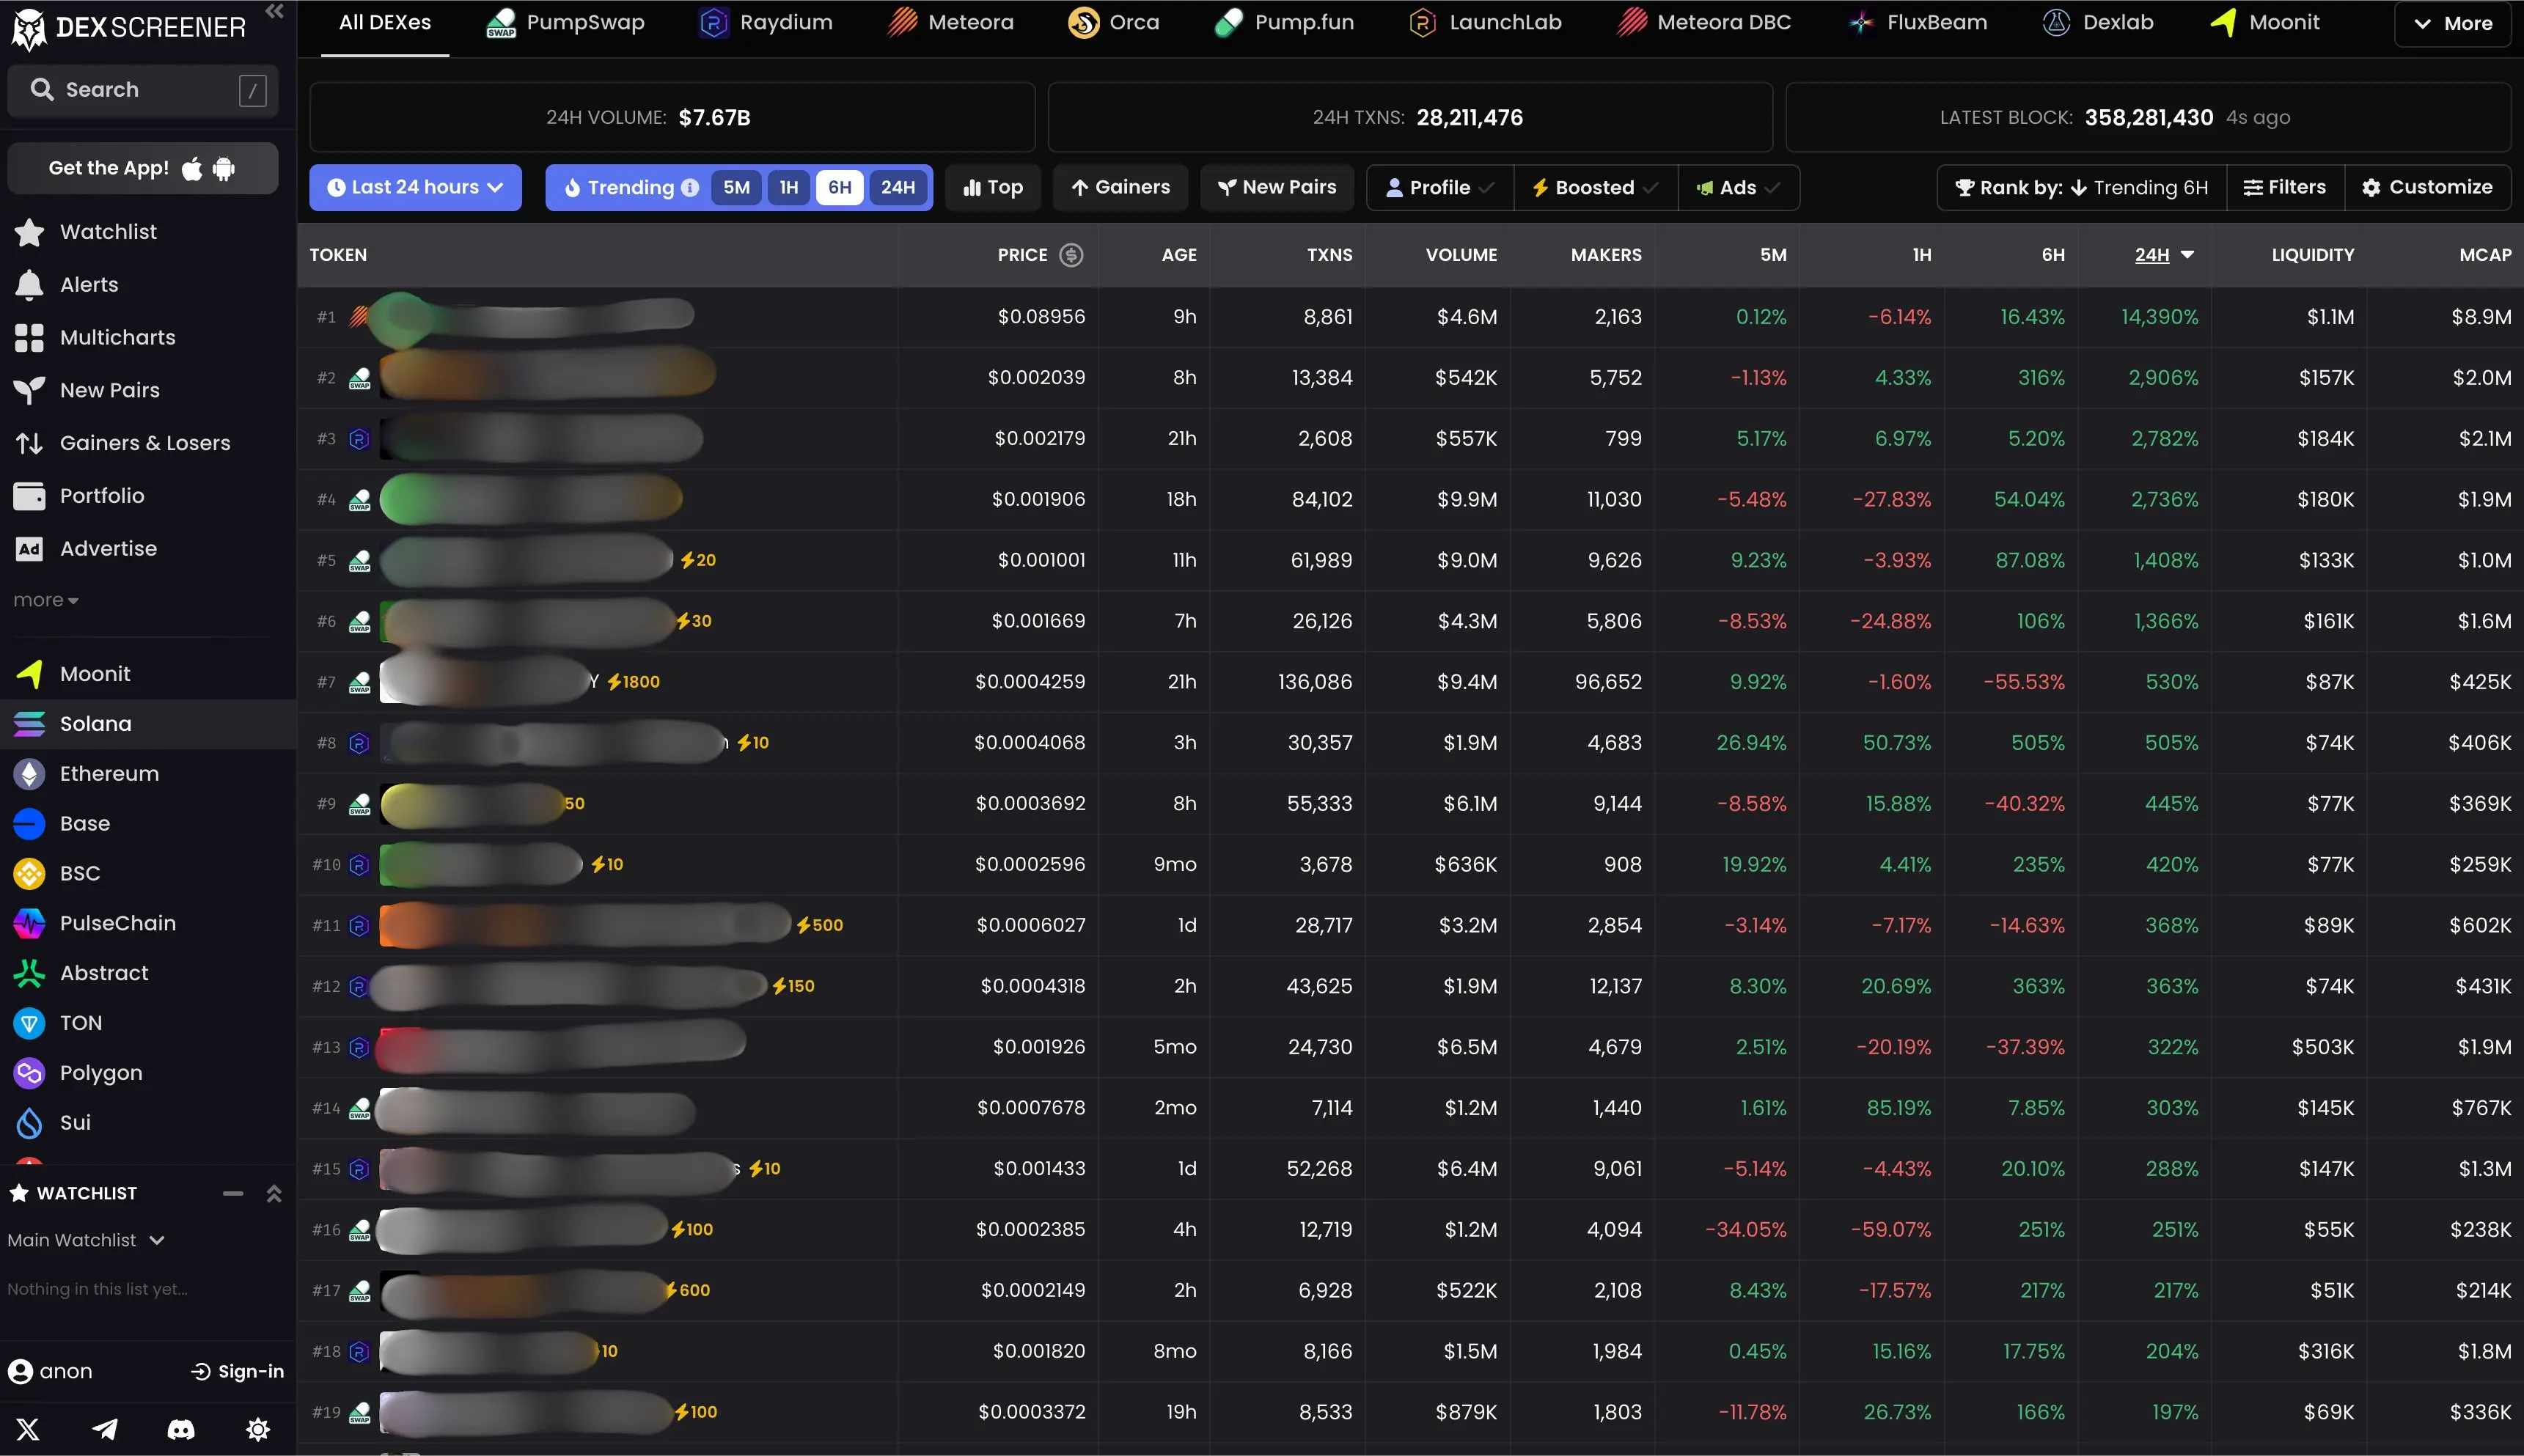
Task: Open theme settings sun icon
Action: (x=258, y=1430)
